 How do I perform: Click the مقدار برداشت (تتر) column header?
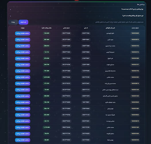pyautogui.click(x=47, y=28)
